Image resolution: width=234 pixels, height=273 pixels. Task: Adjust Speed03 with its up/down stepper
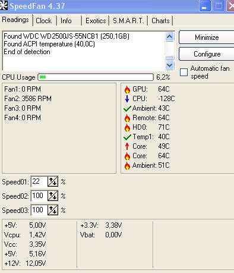(x=53, y=210)
